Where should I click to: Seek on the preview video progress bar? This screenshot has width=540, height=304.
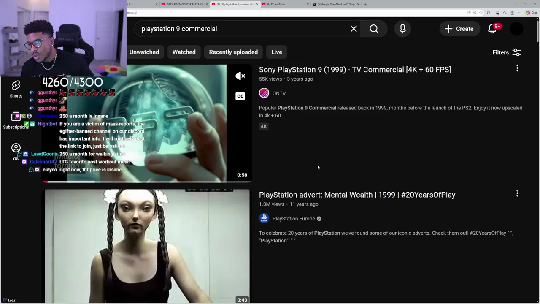[147, 182]
